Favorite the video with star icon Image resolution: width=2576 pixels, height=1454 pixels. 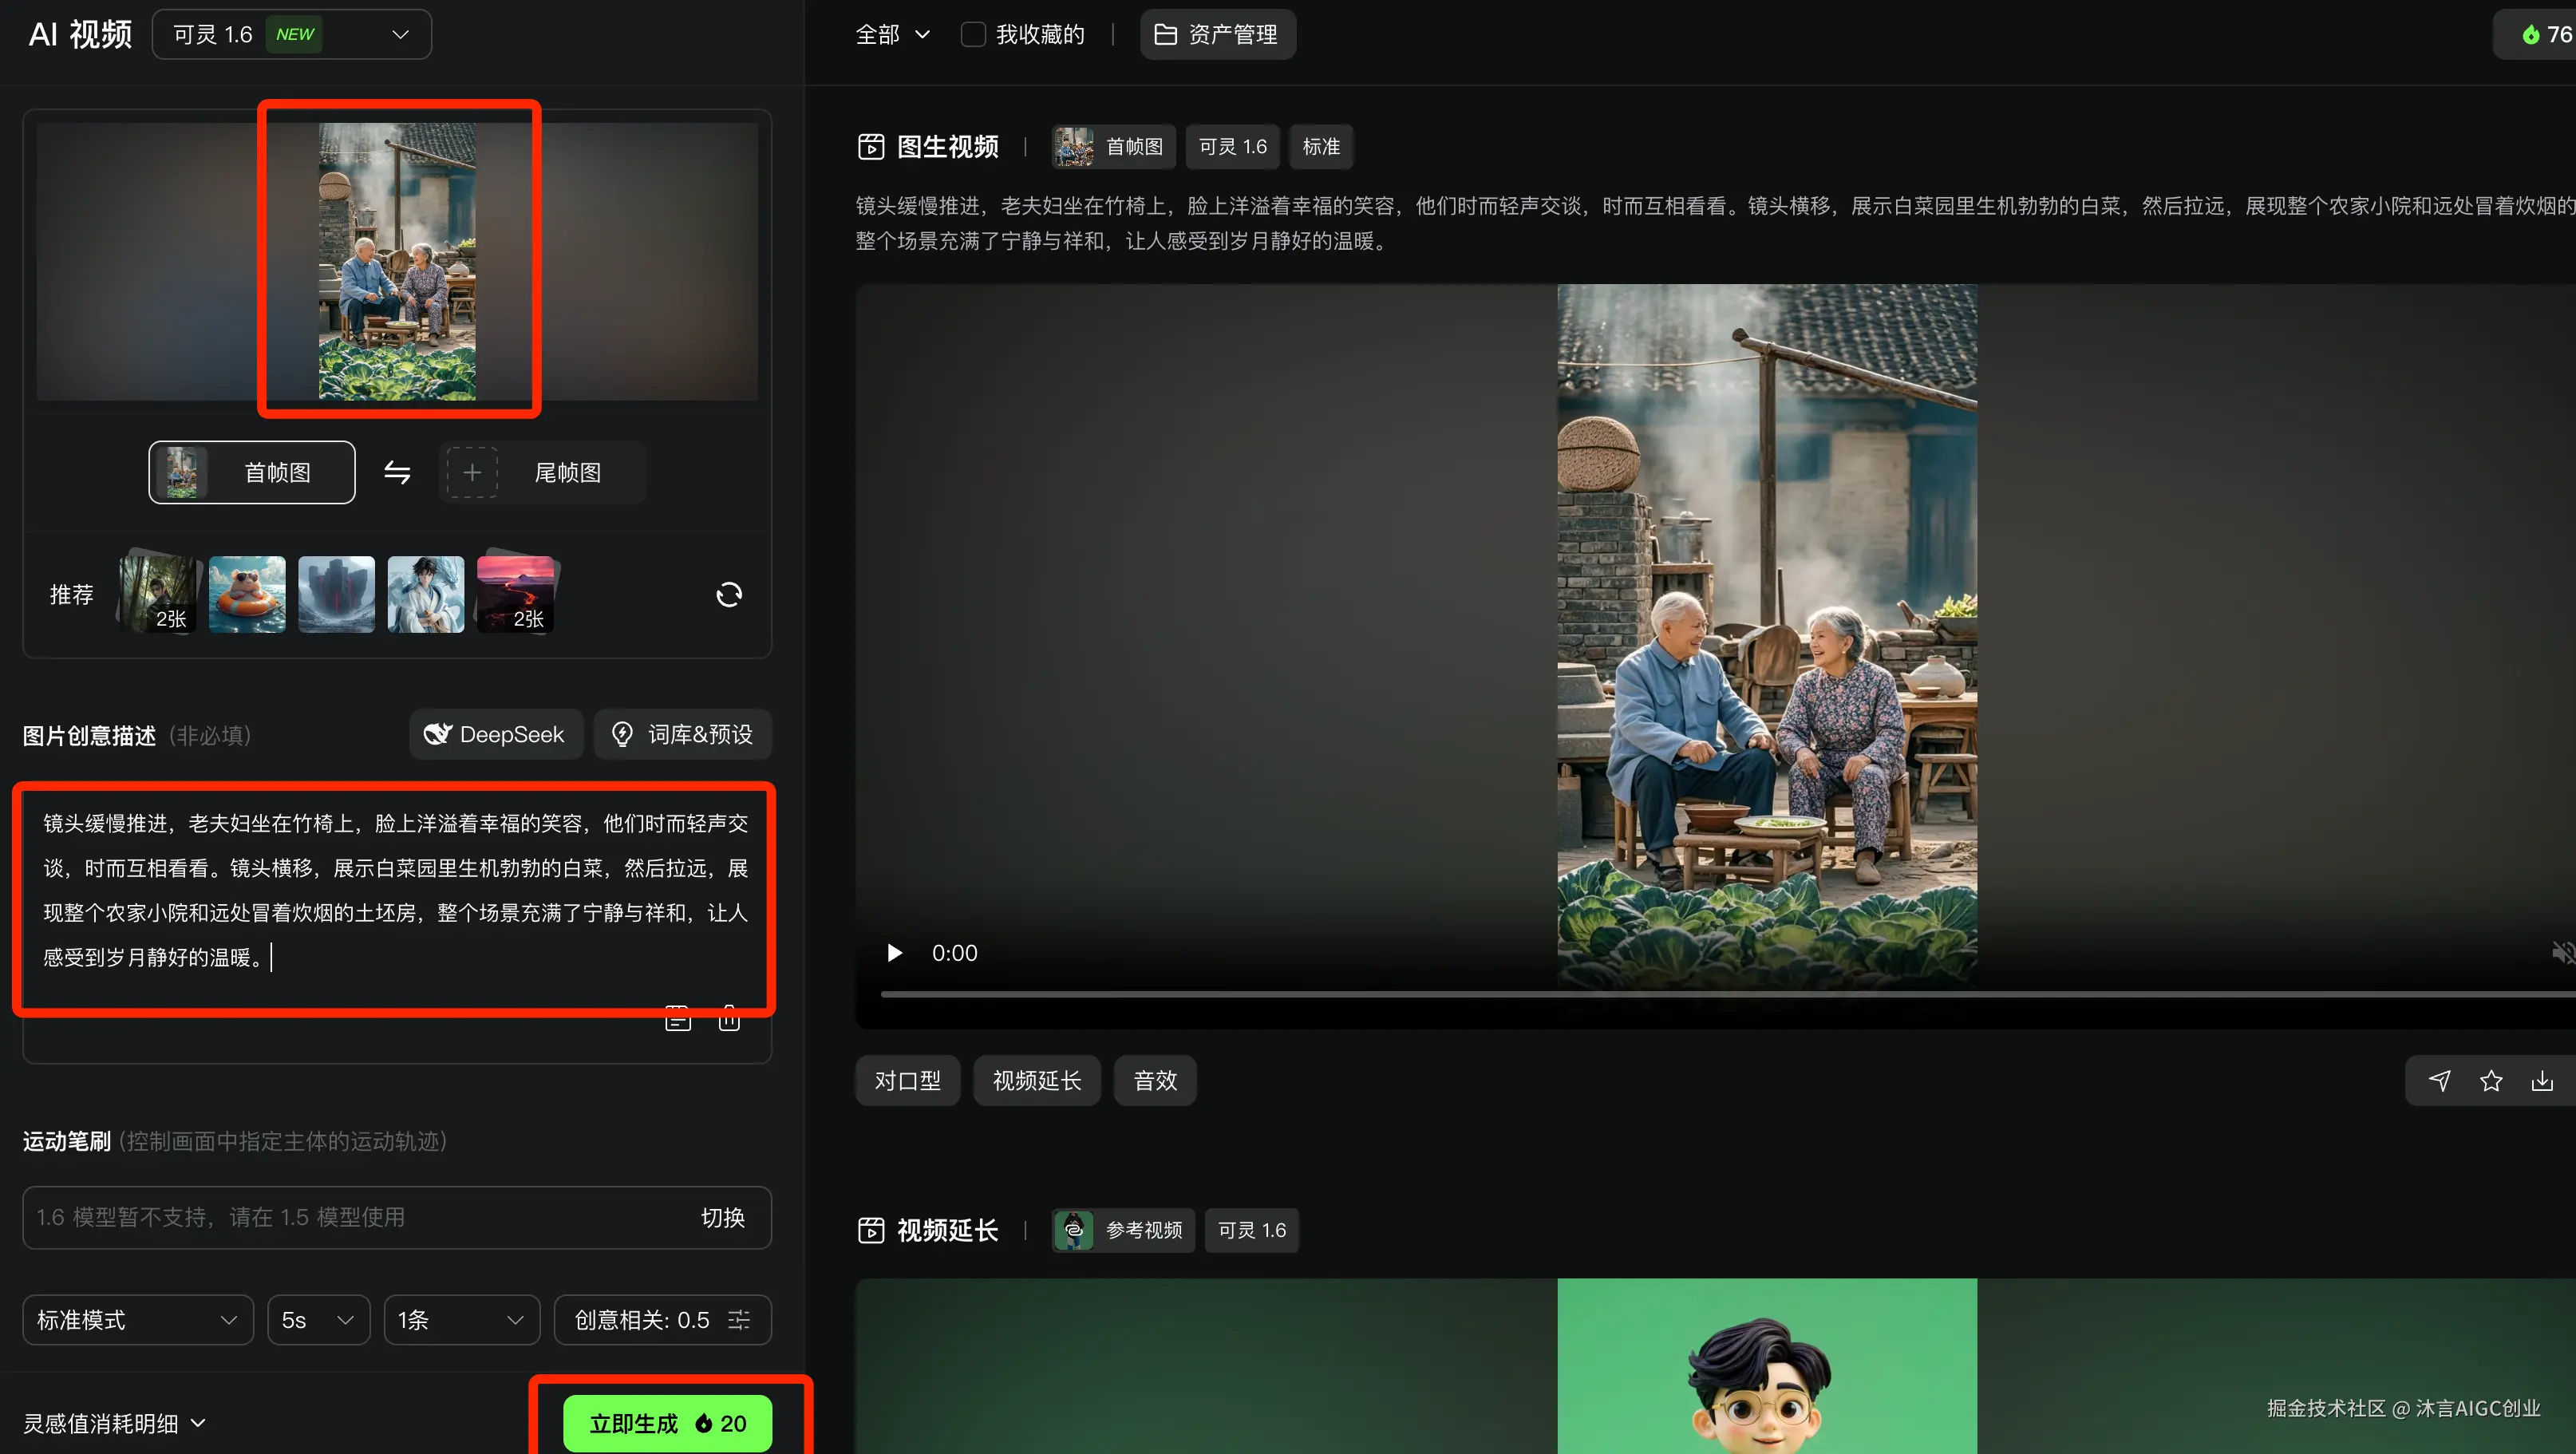click(x=2491, y=1081)
